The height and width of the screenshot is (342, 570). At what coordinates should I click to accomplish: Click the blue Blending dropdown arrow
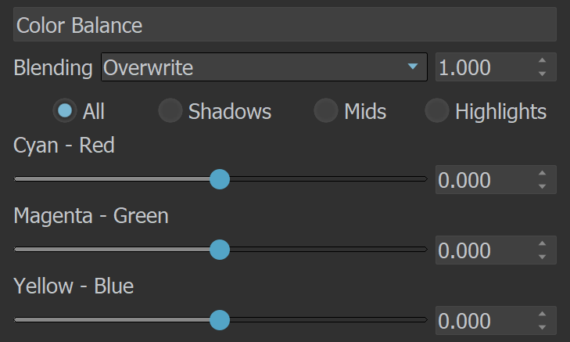pyautogui.click(x=413, y=67)
